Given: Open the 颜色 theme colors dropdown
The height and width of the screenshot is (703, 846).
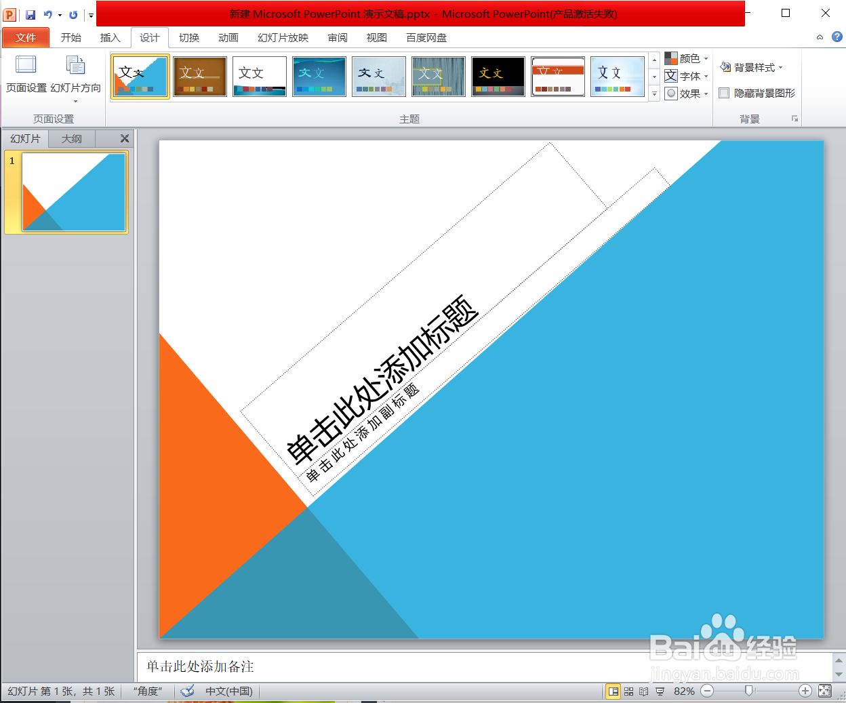Looking at the screenshot, I should tap(687, 58).
